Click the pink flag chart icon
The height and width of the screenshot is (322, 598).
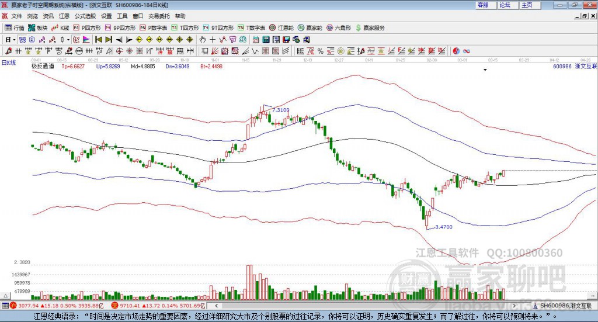(86, 40)
